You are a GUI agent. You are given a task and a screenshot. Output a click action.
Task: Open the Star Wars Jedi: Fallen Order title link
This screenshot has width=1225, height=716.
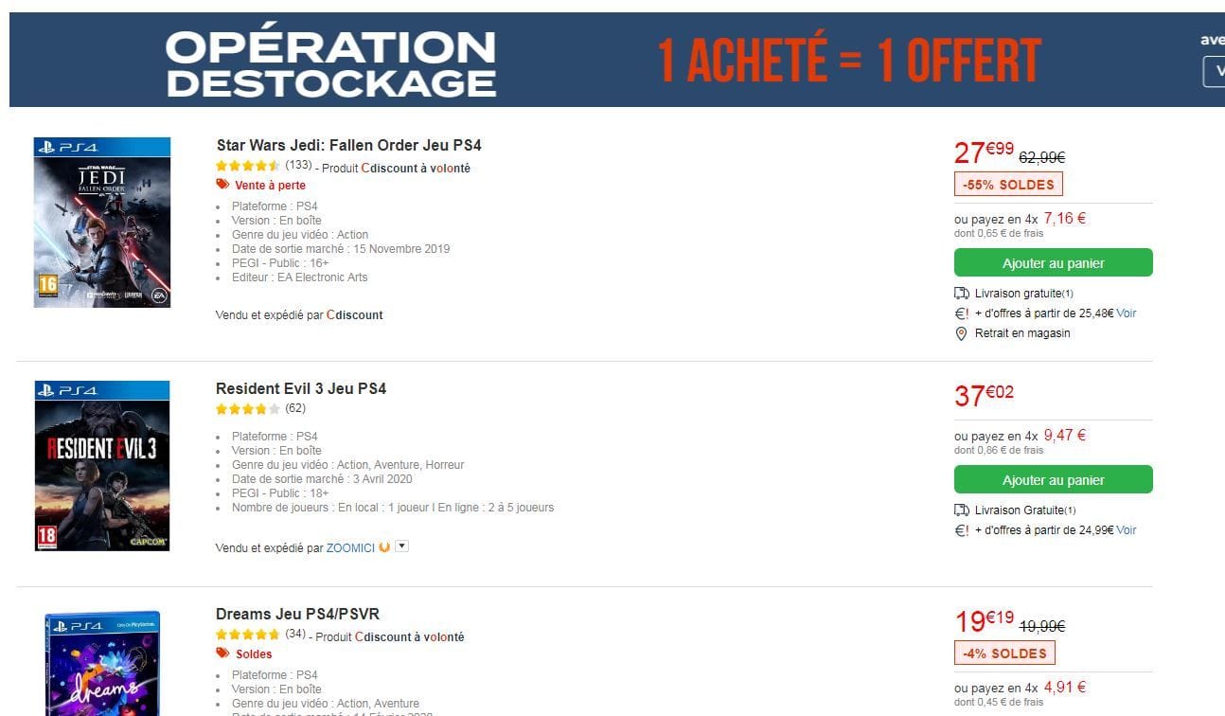[348, 145]
